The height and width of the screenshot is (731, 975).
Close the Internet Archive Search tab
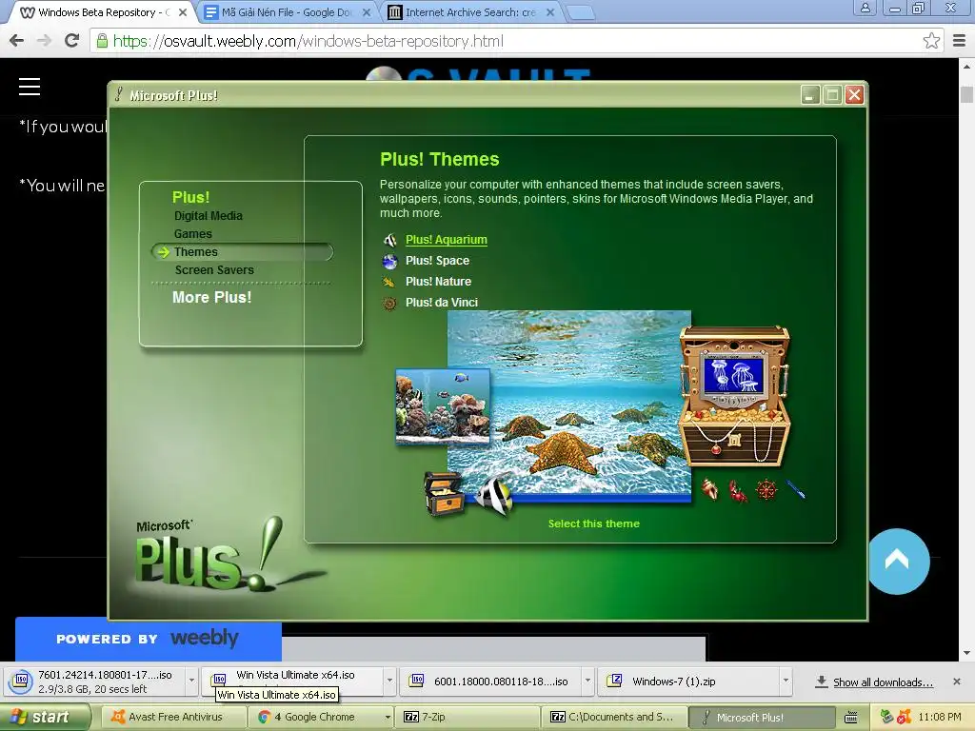click(550, 12)
